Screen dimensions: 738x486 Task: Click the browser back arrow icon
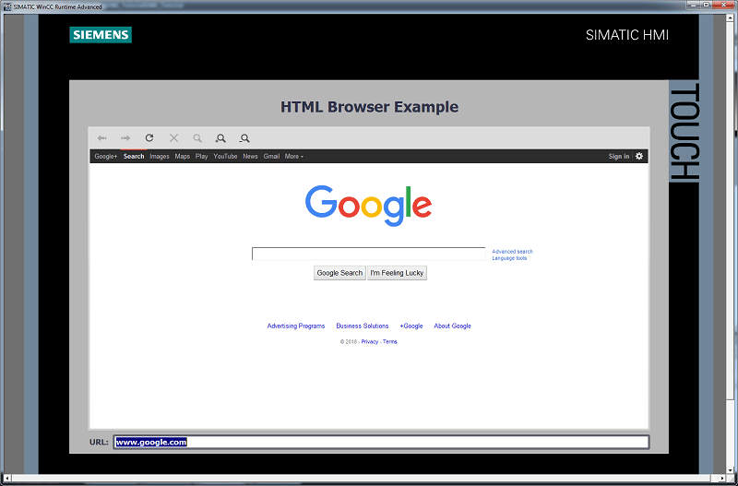tap(101, 138)
